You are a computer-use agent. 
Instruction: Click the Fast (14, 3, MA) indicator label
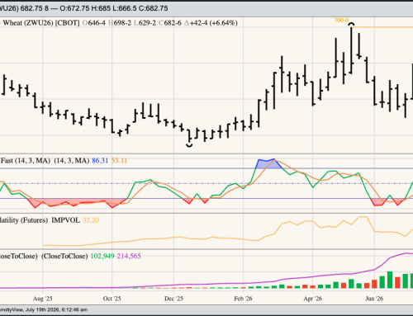(x=25, y=161)
